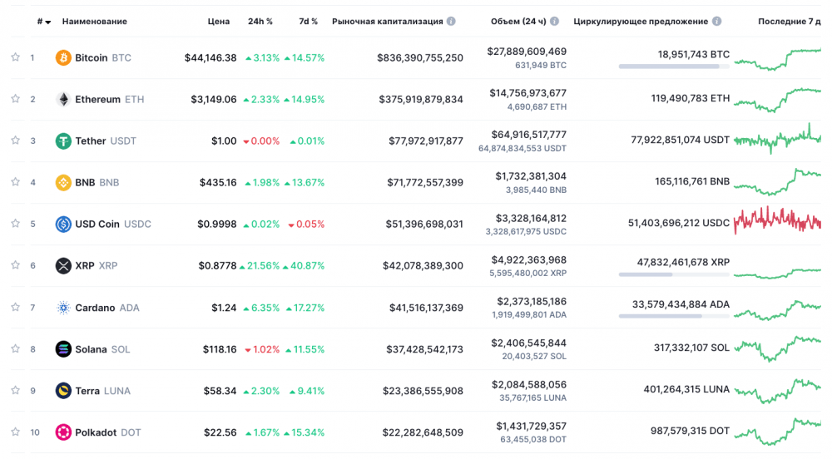Click the Solana logo icon
The image size is (832, 459).
63,349
